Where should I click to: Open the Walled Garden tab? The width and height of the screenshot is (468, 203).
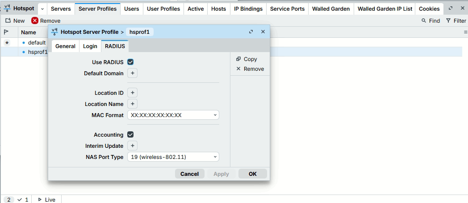pos(331,9)
